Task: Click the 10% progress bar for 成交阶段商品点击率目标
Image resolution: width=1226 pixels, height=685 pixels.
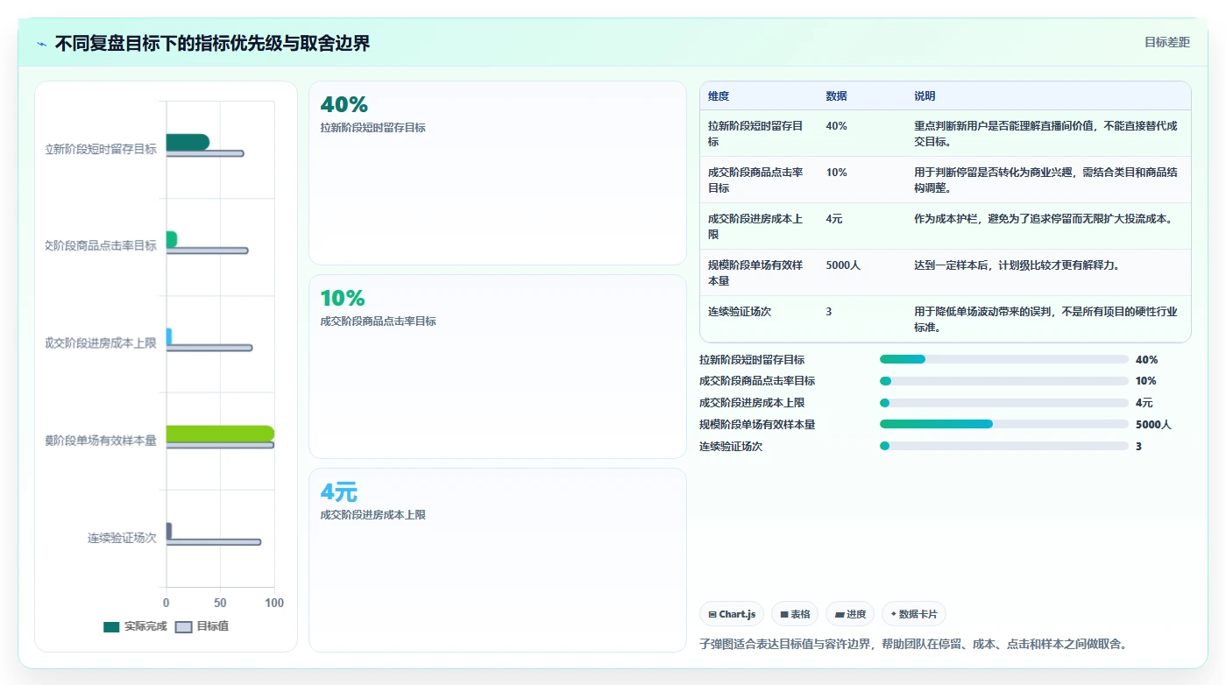Action: point(1003,381)
